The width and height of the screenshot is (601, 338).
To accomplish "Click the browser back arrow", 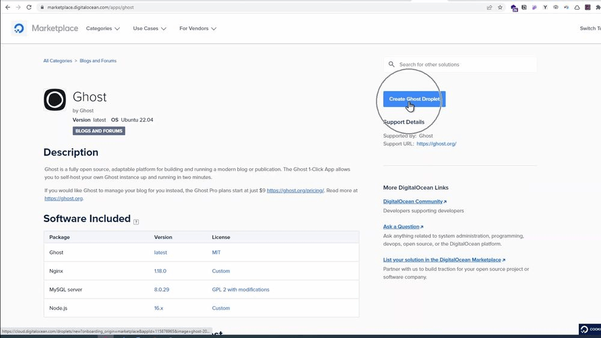I will coord(8,7).
